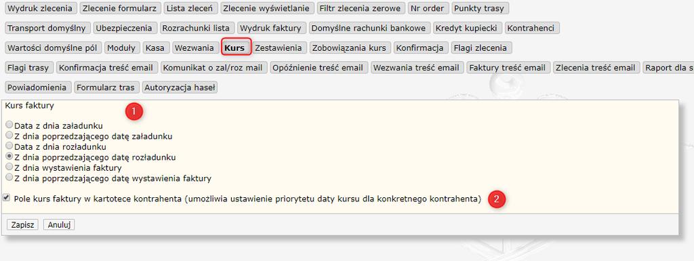This screenshot has width=694, height=261.
Task: Choose Z dnia poprzedzającego datę rozładunku
Action: click(x=9, y=156)
